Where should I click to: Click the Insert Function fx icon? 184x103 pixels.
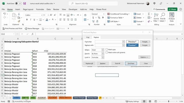coord(32,34)
